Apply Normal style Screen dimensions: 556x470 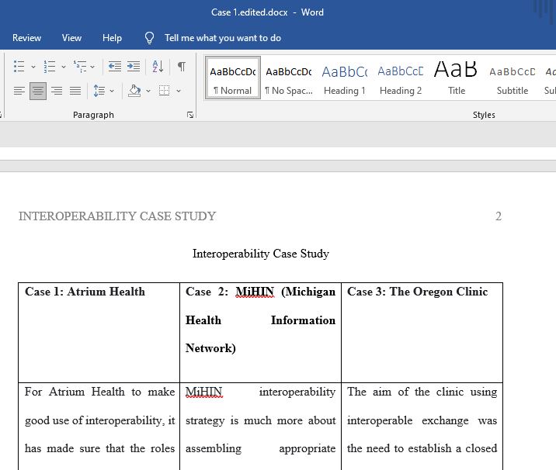pos(233,78)
